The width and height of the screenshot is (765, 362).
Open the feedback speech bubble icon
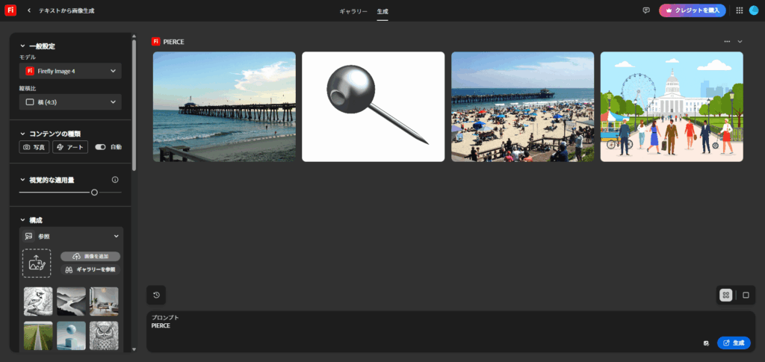click(x=646, y=10)
